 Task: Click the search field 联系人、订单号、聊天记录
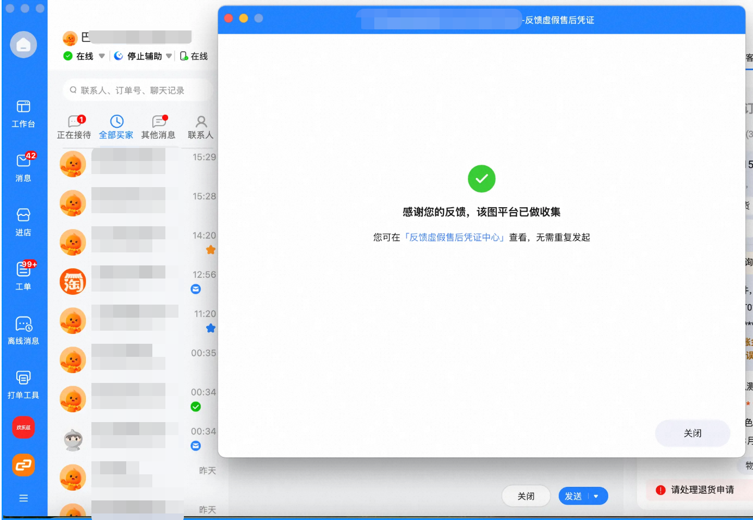pyautogui.click(x=136, y=90)
